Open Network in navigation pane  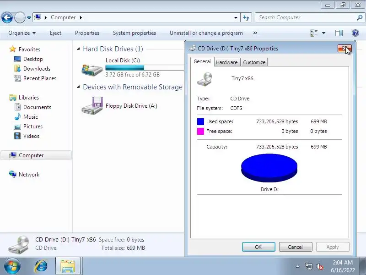click(29, 175)
